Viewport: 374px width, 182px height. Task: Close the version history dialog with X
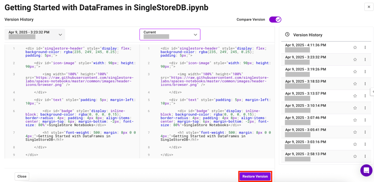pos(369,7)
